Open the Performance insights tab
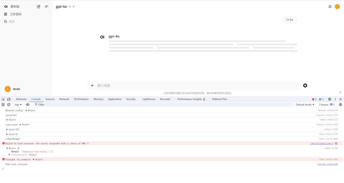Screen dimensions: 344x183 point(191,99)
